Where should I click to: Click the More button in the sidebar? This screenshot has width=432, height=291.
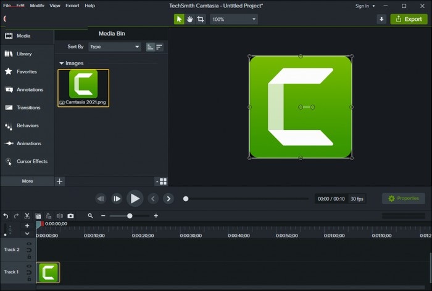27,181
